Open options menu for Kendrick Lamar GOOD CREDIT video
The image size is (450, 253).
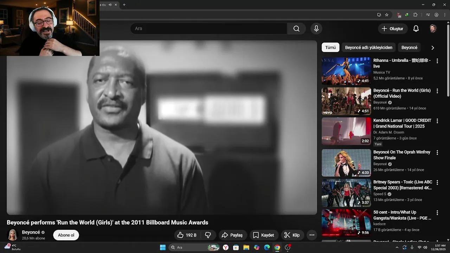click(x=437, y=121)
